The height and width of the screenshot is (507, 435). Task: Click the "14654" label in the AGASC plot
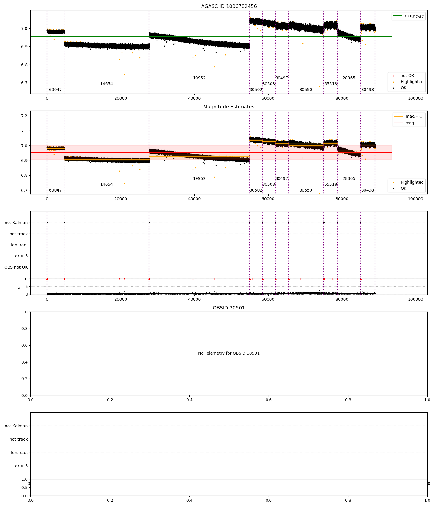coord(107,84)
